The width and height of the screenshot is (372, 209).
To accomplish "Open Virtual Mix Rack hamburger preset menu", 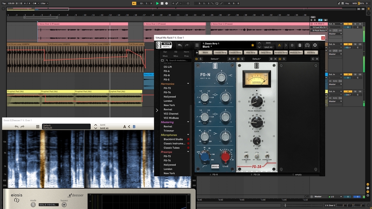I will [x=197, y=45].
